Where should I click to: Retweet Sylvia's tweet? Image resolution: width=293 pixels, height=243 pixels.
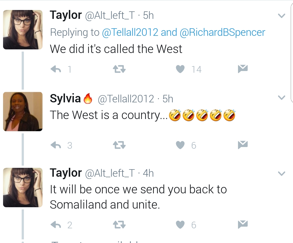click(120, 145)
